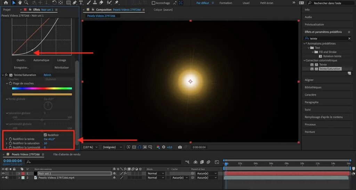Go to the Home screen icon
This screenshot has height=190, width=356.
click(6, 3)
